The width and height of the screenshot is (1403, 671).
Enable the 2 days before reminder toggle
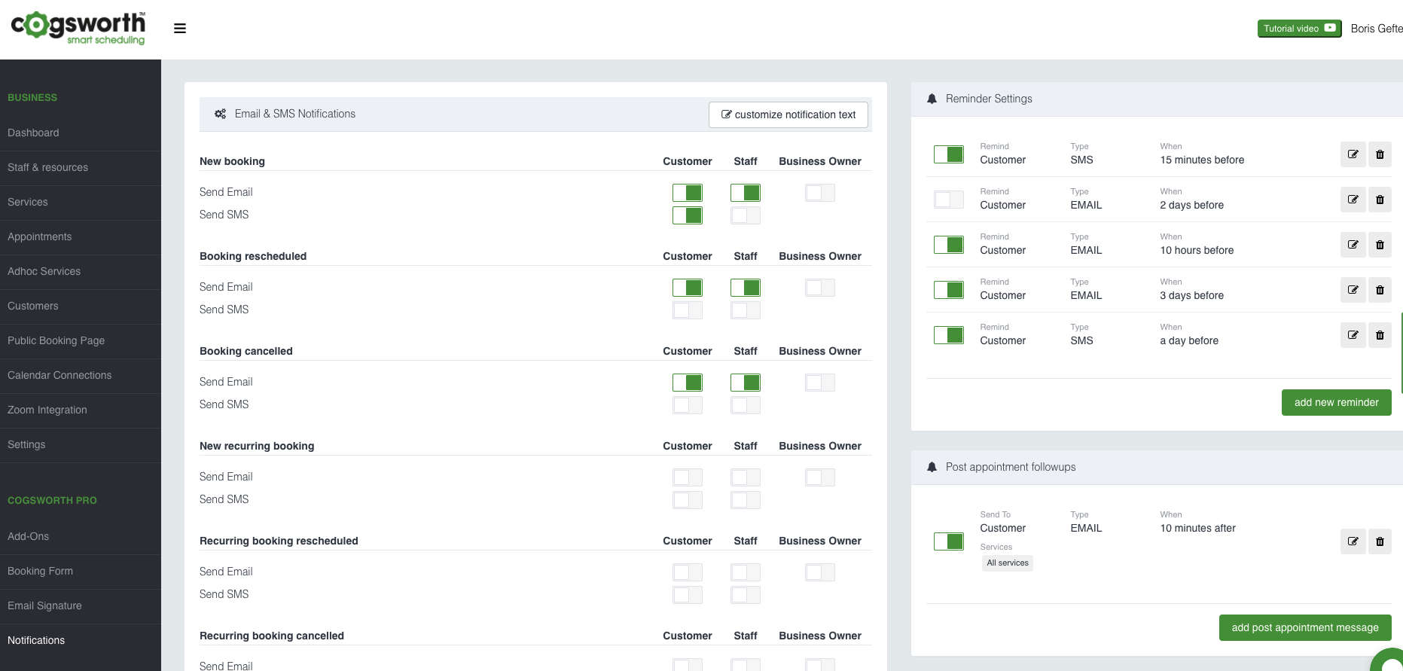(x=949, y=200)
